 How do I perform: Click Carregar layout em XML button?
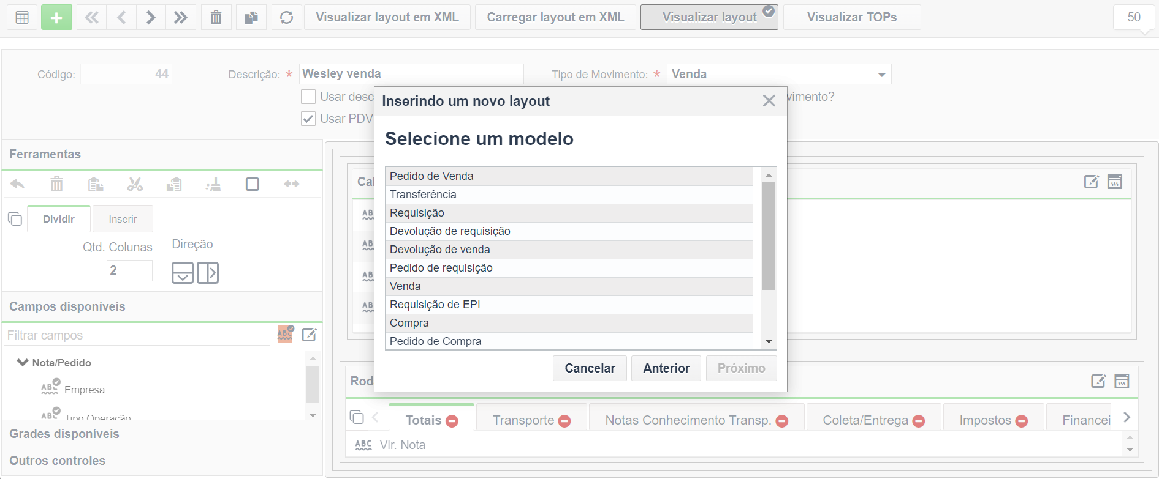(x=555, y=17)
